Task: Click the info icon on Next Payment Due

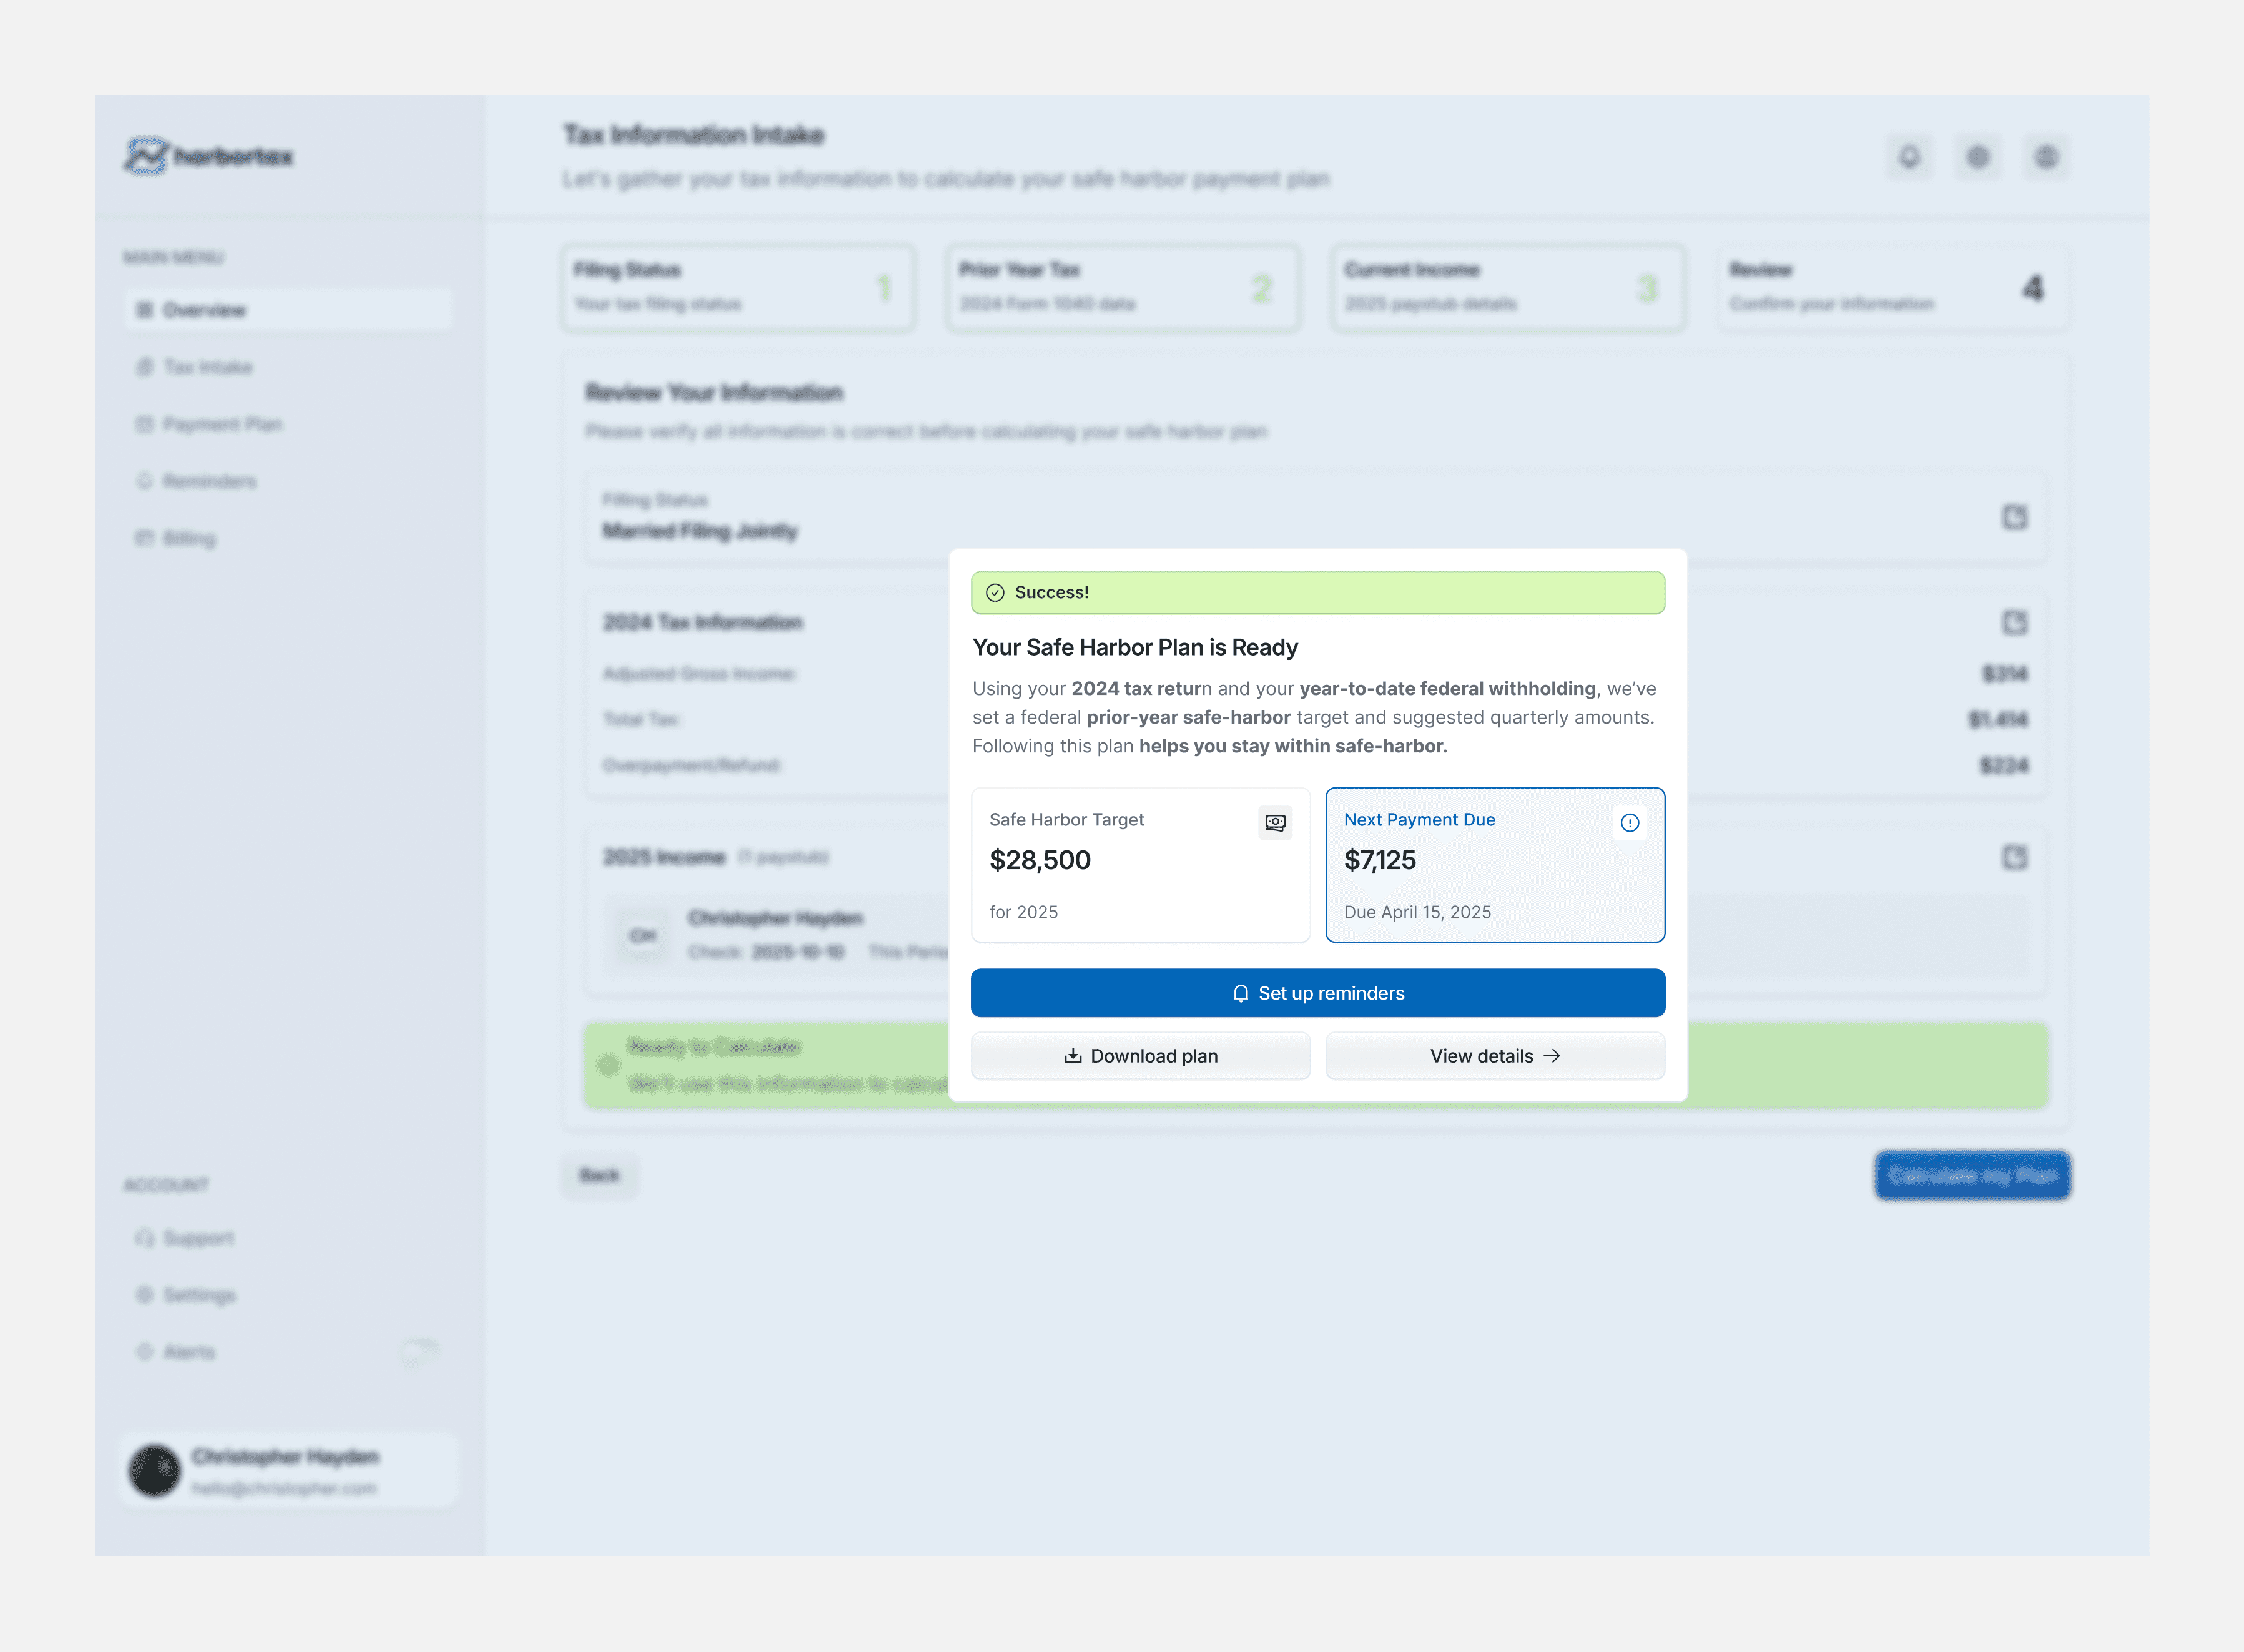Action: click(1629, 822)
